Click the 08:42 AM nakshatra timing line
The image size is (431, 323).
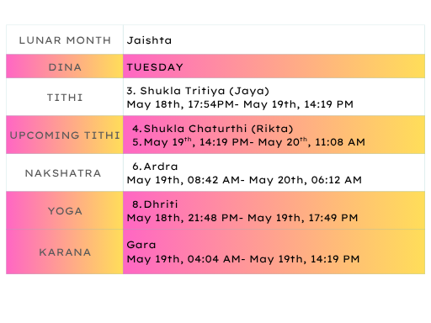click(x=244, y=180)
